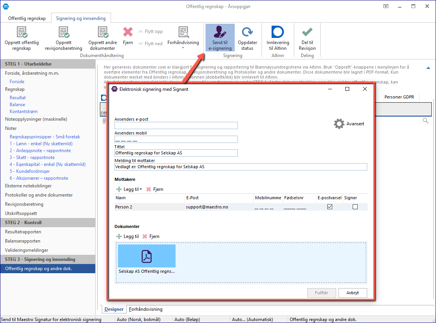Click Avsenders e-post input field
Screen dimensions: 436x323
(176, 126)
